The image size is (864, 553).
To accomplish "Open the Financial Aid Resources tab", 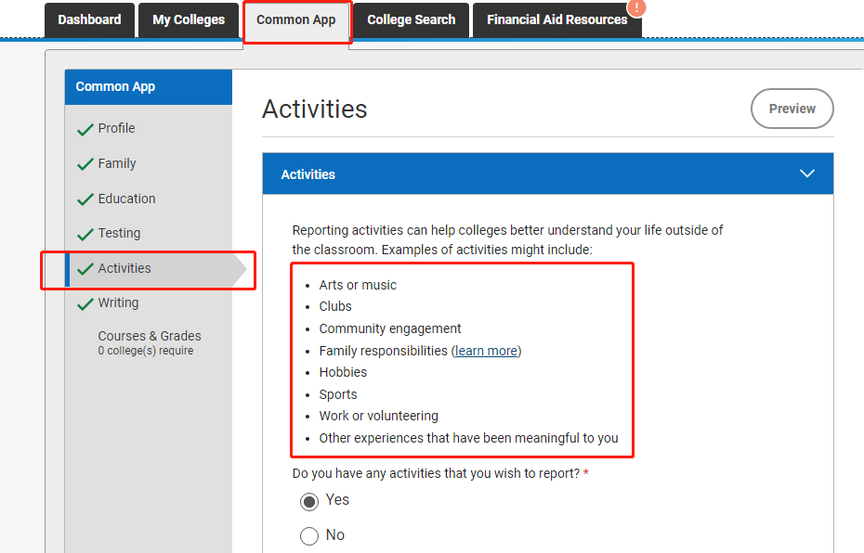I will click(x=557, y=20).
